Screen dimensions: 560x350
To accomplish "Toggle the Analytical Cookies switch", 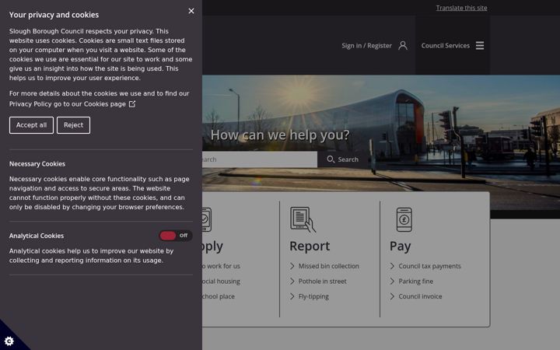I will pyautogui.click(x=175, y=236).
